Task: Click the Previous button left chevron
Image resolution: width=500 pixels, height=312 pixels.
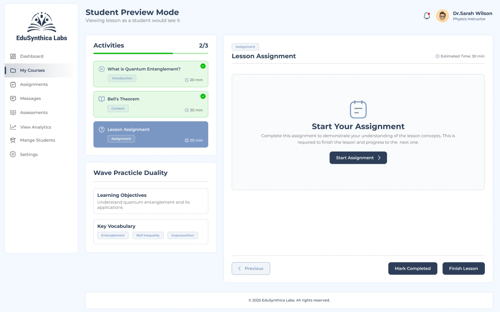Action: pos(240,269)
